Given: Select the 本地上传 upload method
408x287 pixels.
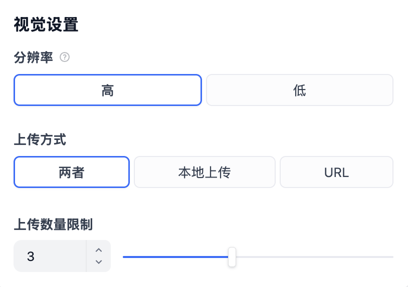Looking at the screenshot, I should [205, 172].
